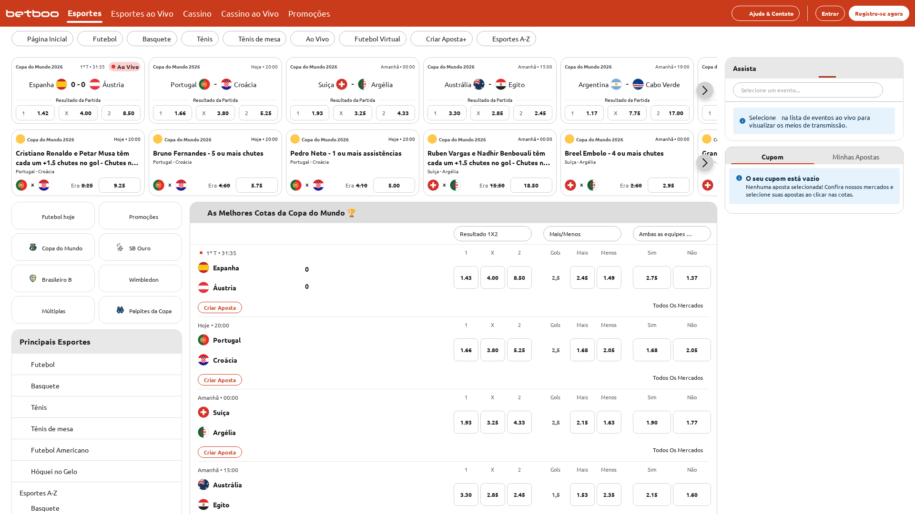Viewport: 915px width, 514px height.
Task: Click Criar Aposta for Portugal vs Croácia
Action: [x=220, y=380]
